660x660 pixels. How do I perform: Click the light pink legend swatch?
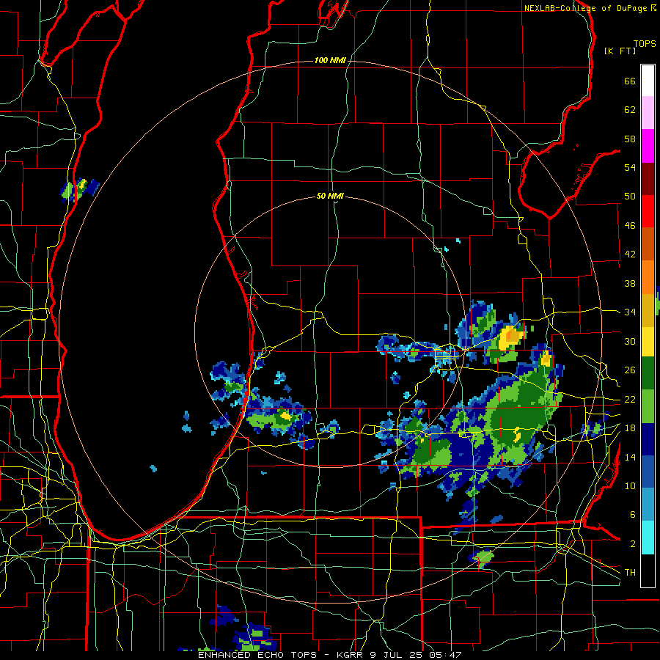[x=648, y=113]
